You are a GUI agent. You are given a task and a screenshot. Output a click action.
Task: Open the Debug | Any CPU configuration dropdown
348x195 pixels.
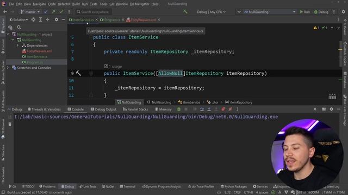click(211, 12)
